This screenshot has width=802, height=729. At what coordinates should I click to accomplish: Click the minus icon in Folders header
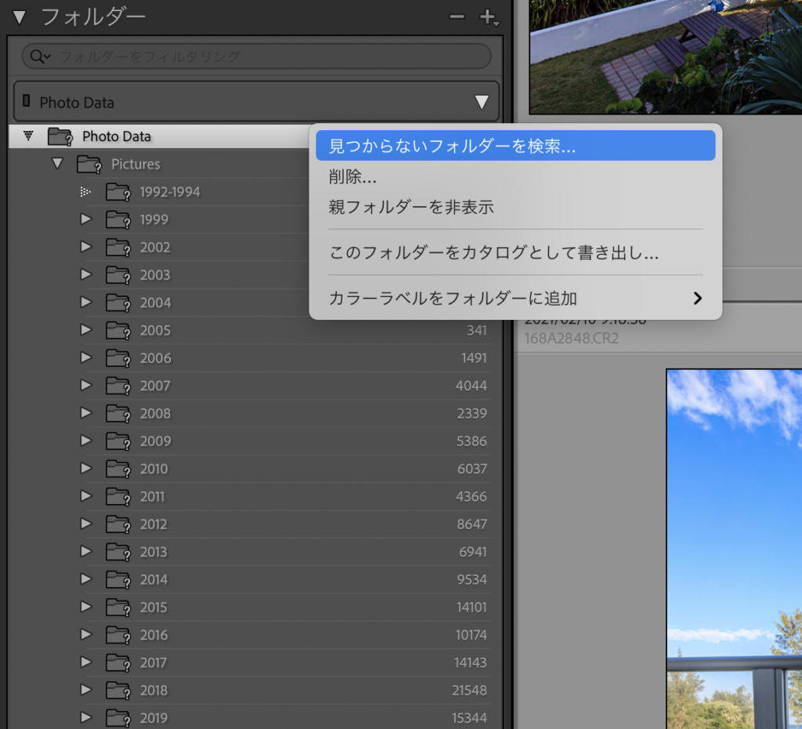tap(457, 17)
